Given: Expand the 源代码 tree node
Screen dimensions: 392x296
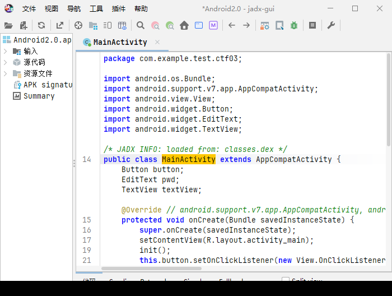Looking at the screenshot, I should pos(5,62).
